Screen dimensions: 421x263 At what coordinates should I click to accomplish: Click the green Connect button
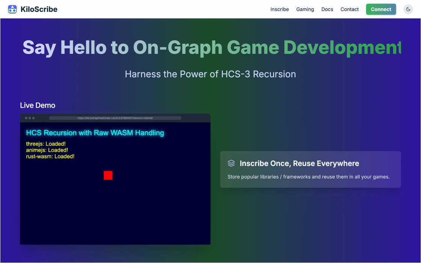click(381, 9)
